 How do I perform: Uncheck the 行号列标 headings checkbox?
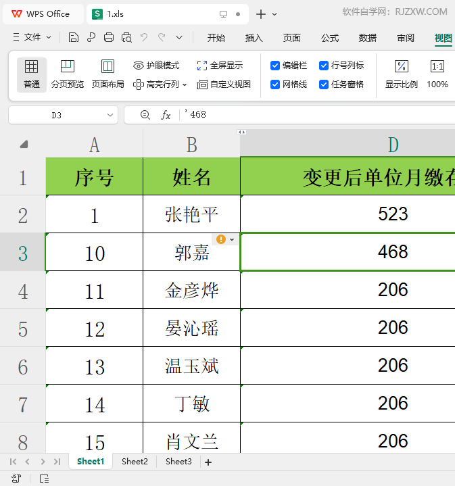pos(324,66)
